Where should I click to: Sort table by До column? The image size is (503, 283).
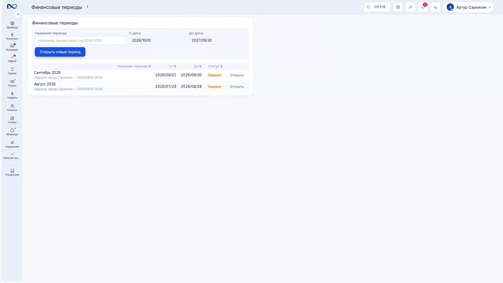pos(198,66)
